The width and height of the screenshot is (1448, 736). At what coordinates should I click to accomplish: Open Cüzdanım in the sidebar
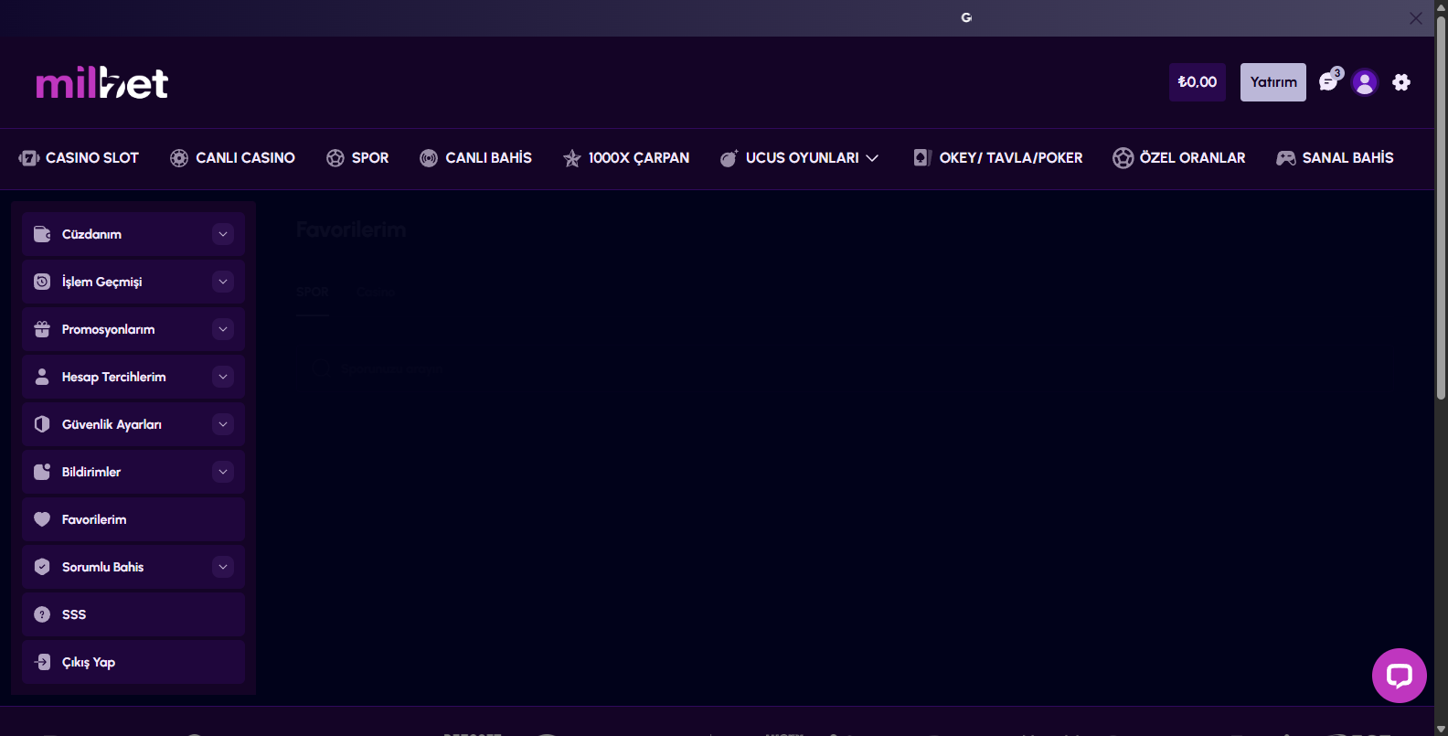pyautogui.click(x=133, y=234)
